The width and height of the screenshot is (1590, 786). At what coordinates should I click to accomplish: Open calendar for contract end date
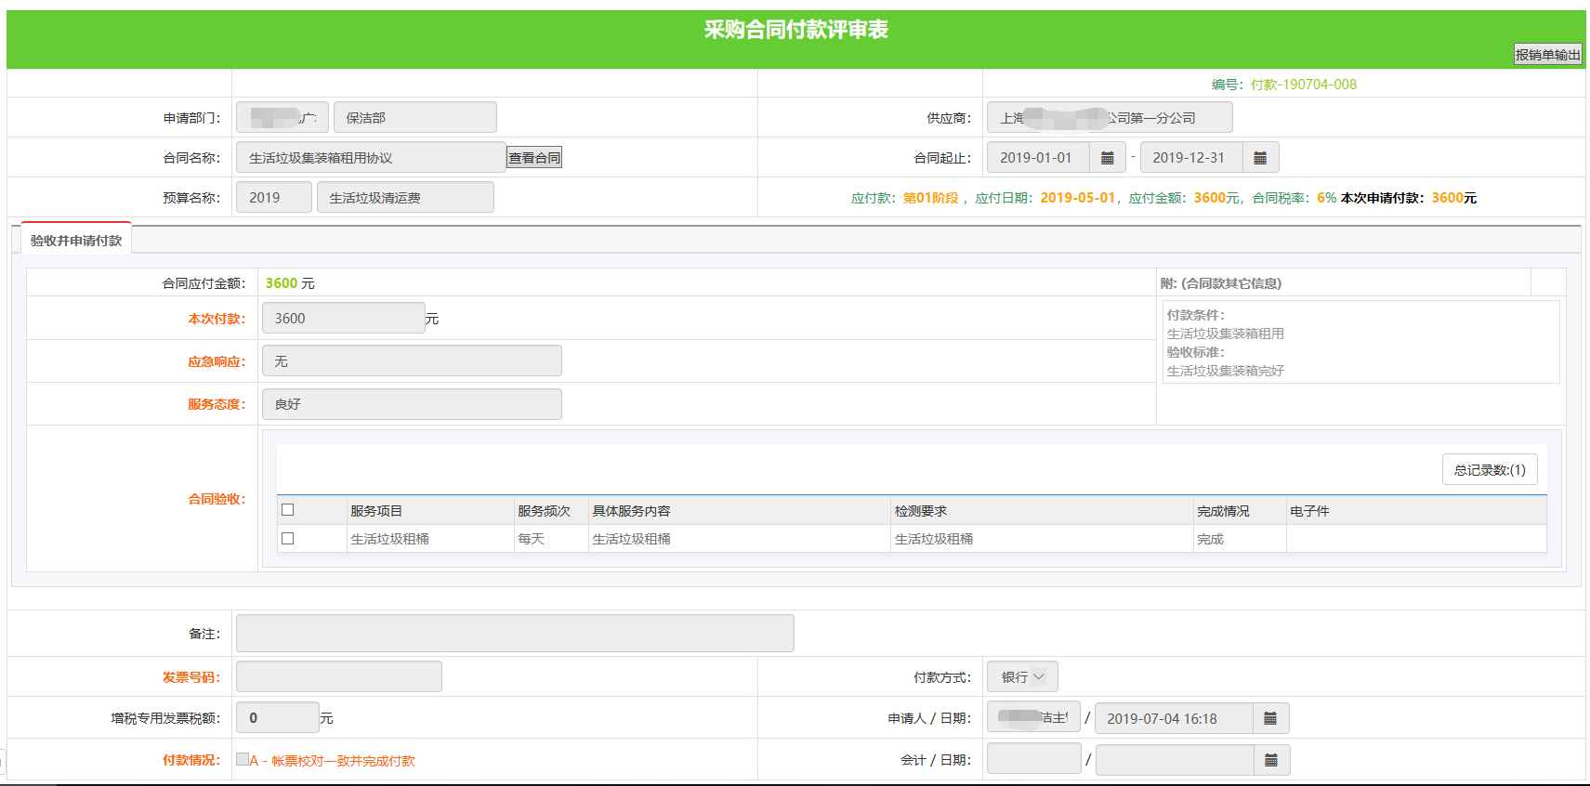point(1260,158)
